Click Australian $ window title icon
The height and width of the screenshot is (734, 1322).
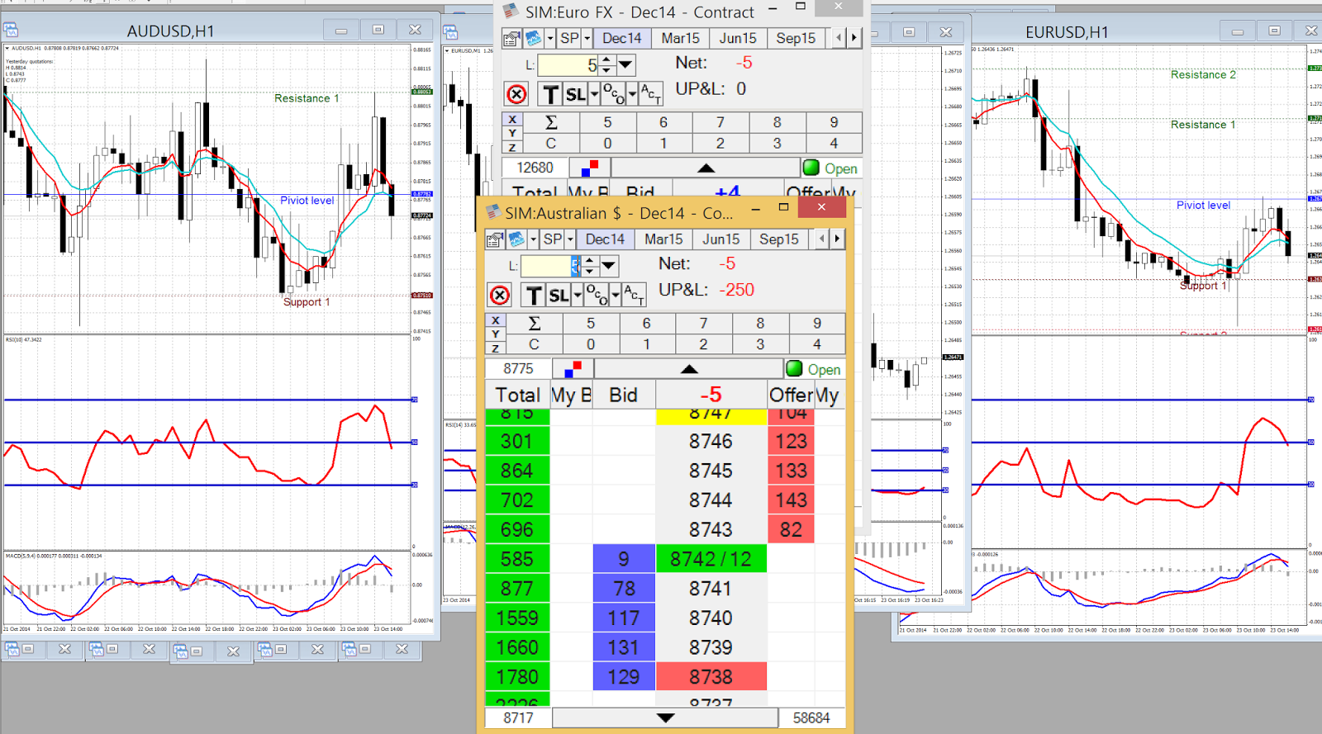[x=493, y=212]
